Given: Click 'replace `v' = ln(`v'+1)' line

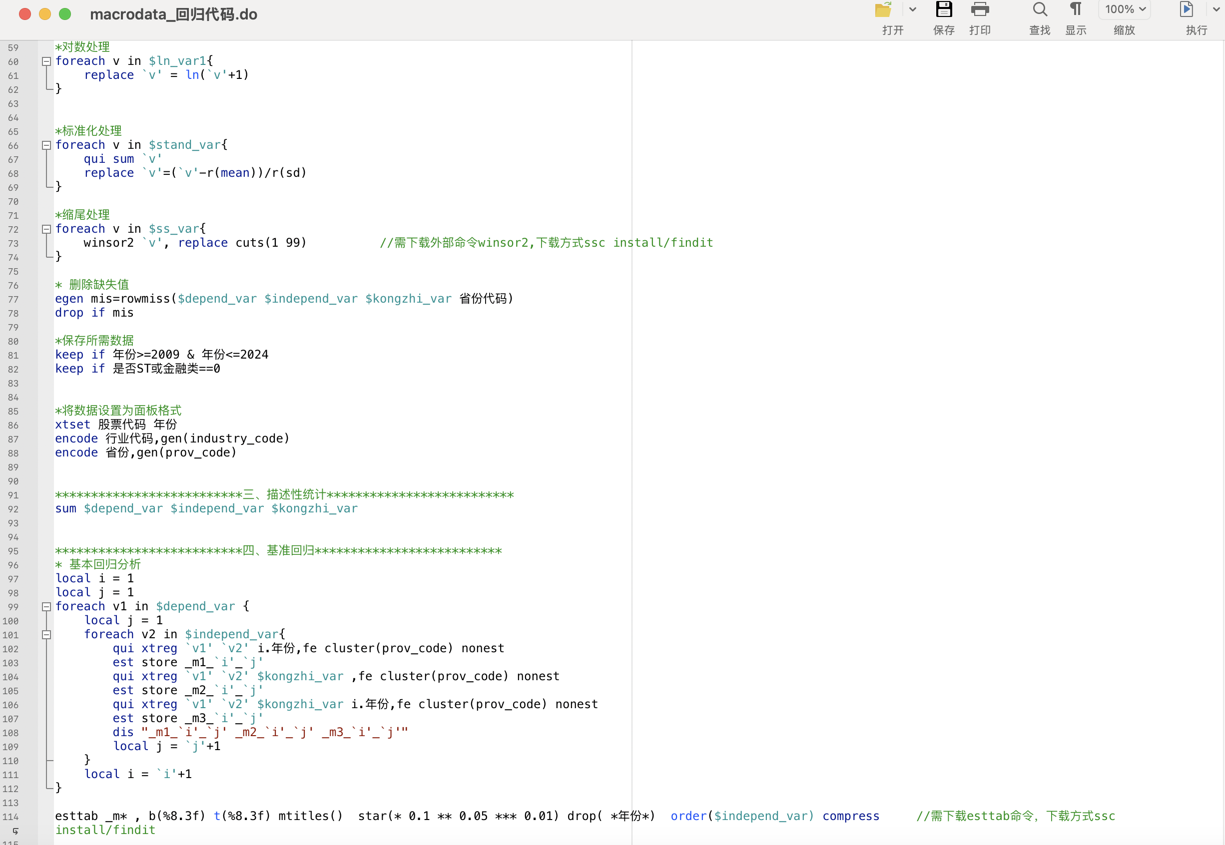Looking at the screenshot, I should coord(166,74).
